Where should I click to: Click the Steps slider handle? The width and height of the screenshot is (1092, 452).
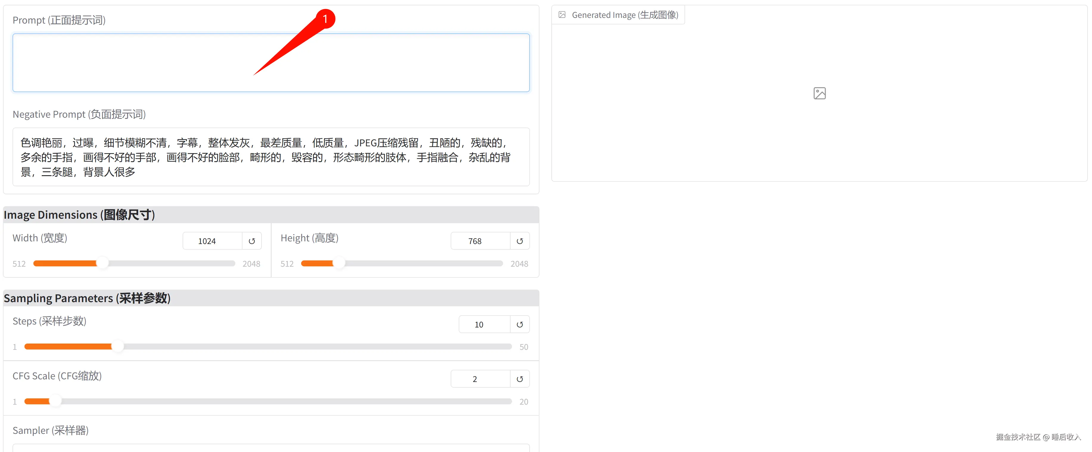[x=117, y=347]
